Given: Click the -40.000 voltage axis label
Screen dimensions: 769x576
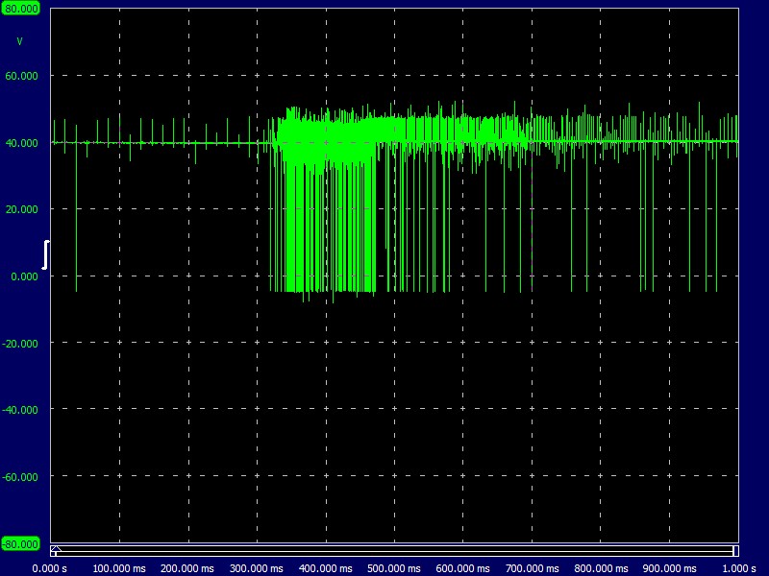Looking at the screenshot, I should [20, 410].
